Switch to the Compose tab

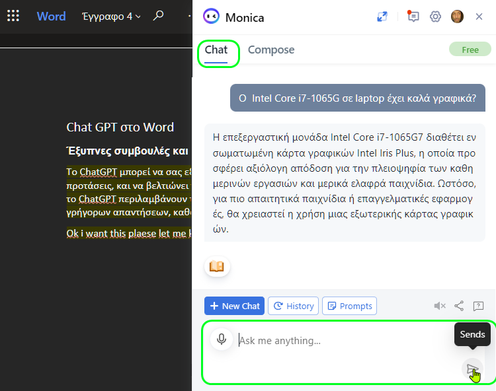coord(271,50)
